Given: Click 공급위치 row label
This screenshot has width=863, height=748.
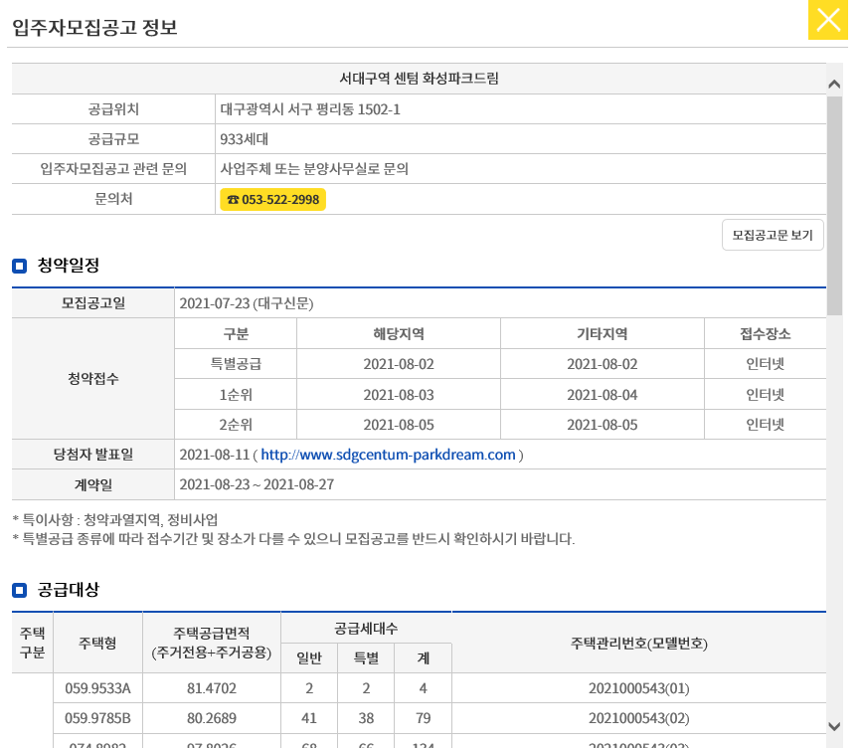Looking at the screenshot, I should (113, 109).
